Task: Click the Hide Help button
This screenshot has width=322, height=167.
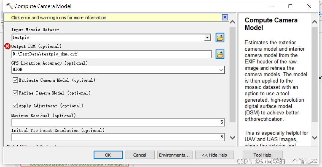Action: tap(214, 155)
